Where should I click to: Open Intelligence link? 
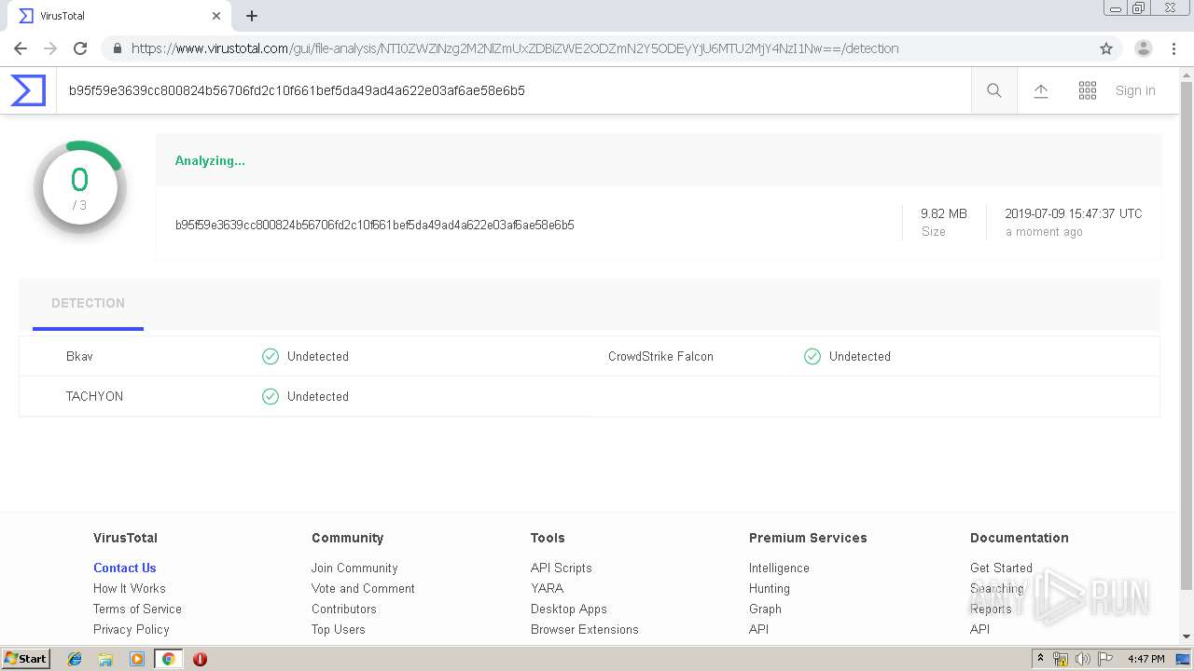pyautogui.click(x=779, y=568)
